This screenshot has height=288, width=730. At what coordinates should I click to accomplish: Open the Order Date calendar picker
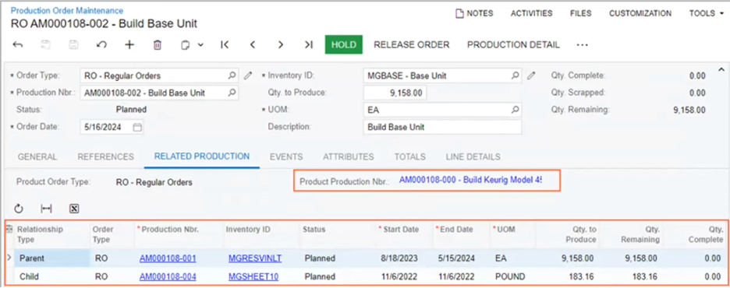point(137,128)
